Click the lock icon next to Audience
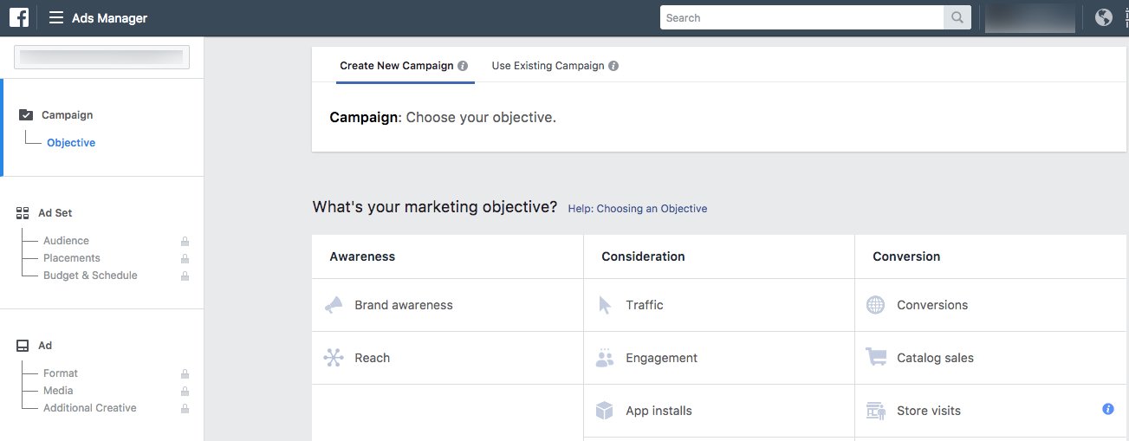The width and height of the screenshot is (1129, 441). click(185, 242)
